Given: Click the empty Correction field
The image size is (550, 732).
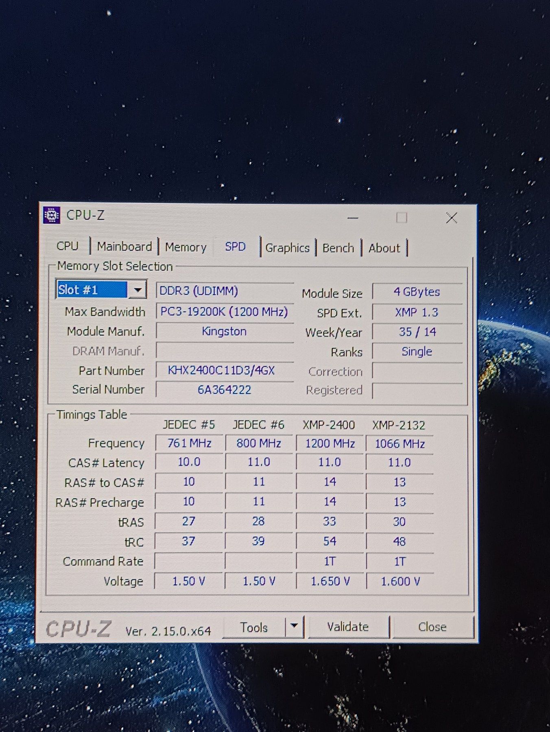Looking at the screenshot, I should [x=417, y=371].
